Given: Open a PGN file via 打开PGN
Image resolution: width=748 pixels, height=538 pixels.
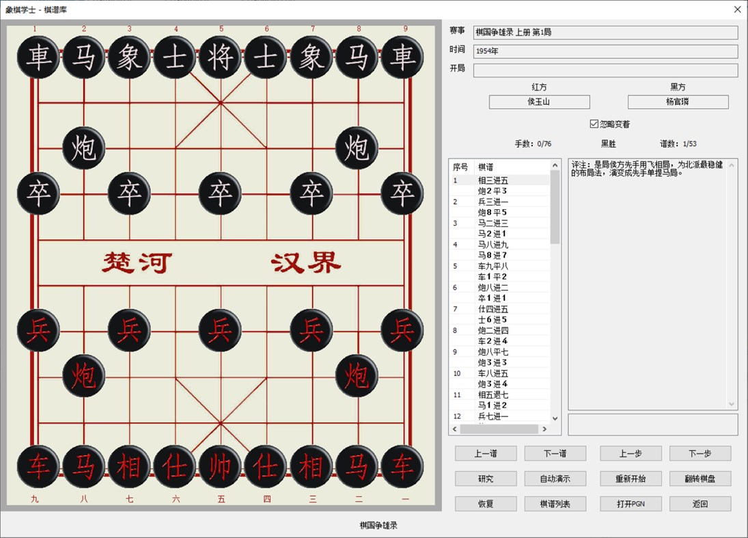Looking at the screenshot, I should coord(630,504).
